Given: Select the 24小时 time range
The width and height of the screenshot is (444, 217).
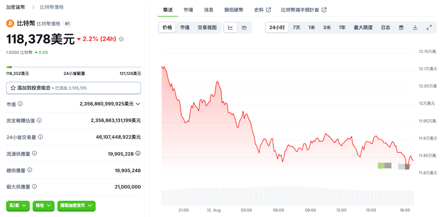Looking at the screenshot, I should (277, 28).
